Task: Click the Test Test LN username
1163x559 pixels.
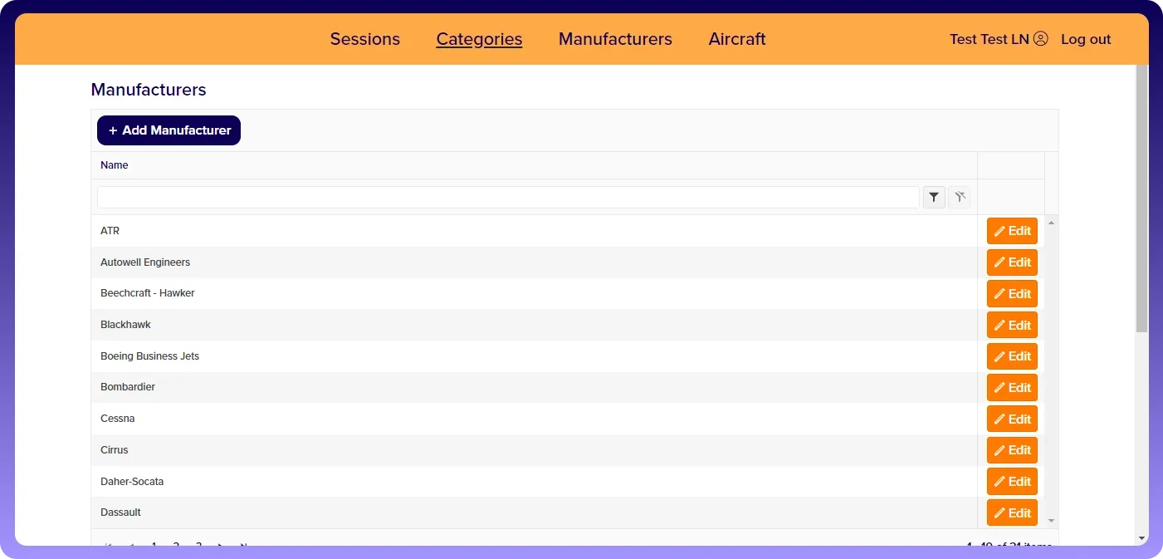Action: 990,39
